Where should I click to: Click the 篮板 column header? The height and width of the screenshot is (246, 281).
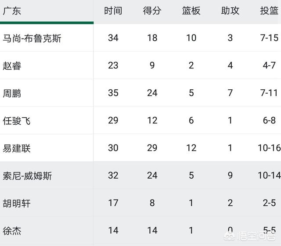coord(191,11)
